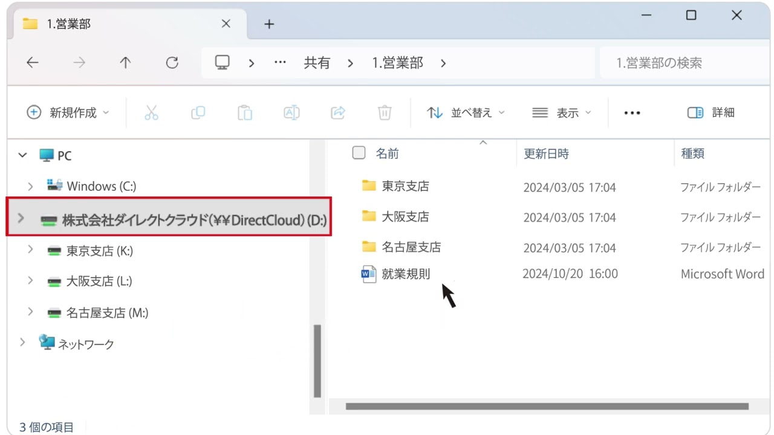Sort by the 種類 column header
This screenshot has height=435, width=774.
point(693,153)
